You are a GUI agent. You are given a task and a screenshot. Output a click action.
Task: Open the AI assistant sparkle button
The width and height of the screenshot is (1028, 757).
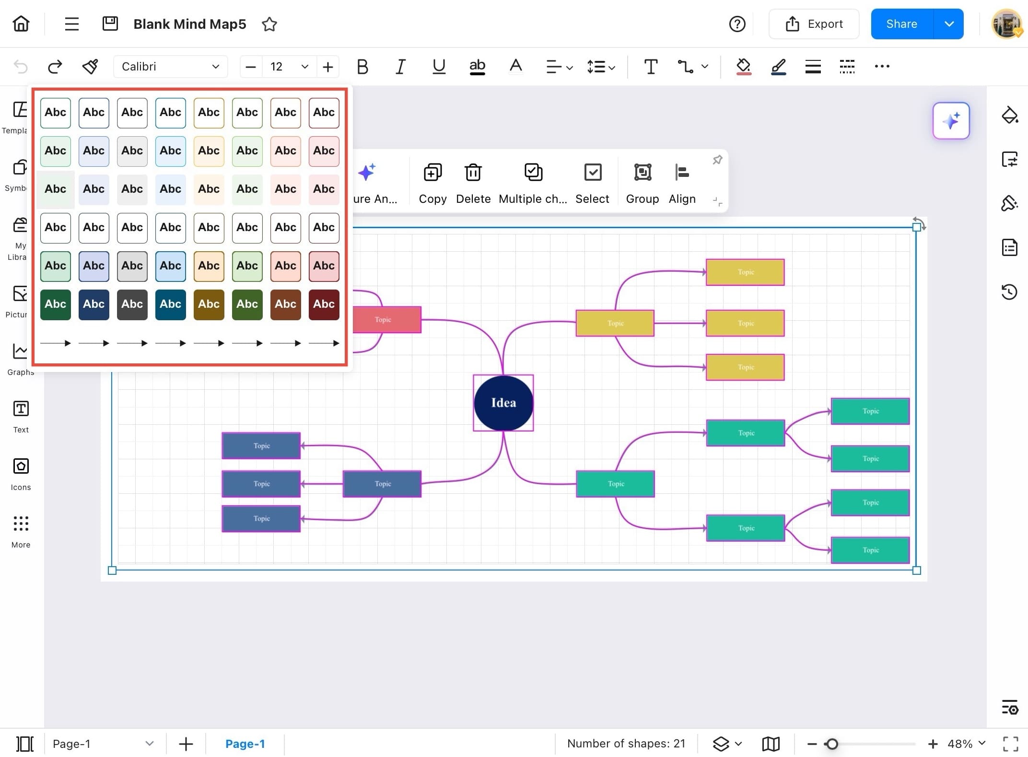pos(951,121)
